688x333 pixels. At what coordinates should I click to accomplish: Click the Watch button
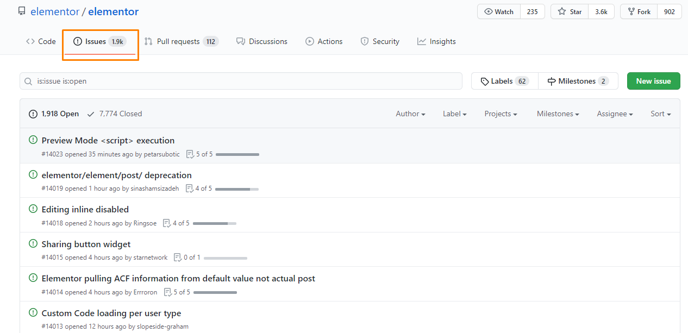[x=499, y=12]
